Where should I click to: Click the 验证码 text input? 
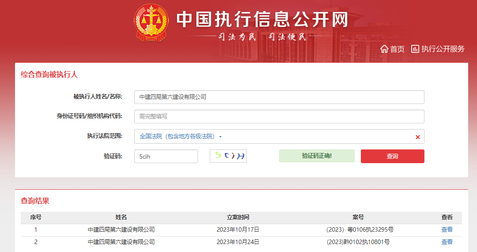166,156
